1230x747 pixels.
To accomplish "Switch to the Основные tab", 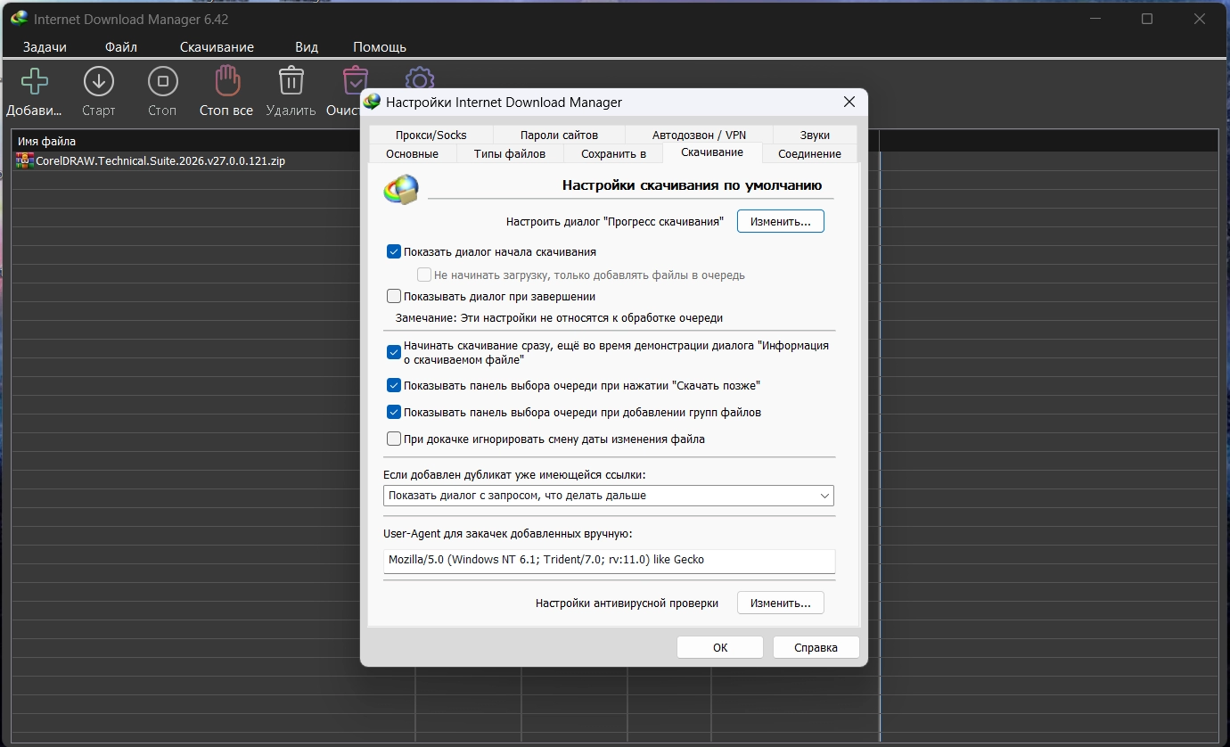I will pos(412,153).
